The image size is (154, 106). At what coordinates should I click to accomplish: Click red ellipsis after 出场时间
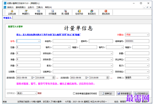[111, 78]
